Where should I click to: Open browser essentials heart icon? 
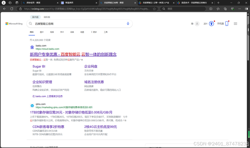pyautogui.click(x=232, y=9)
